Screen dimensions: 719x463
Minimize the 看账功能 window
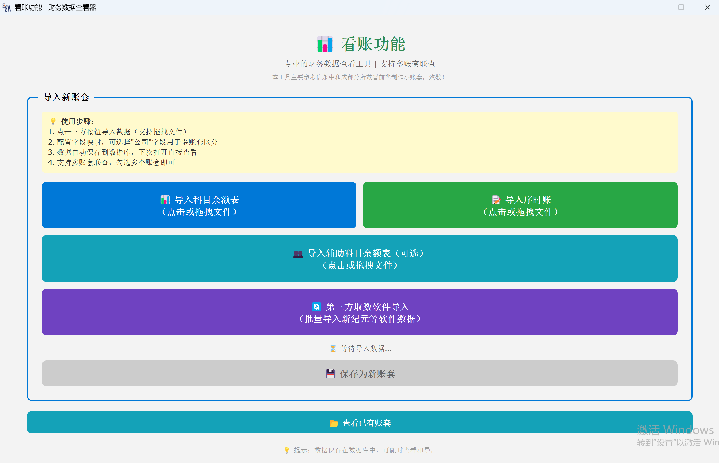pyautogui.click(x=655, y=7)
